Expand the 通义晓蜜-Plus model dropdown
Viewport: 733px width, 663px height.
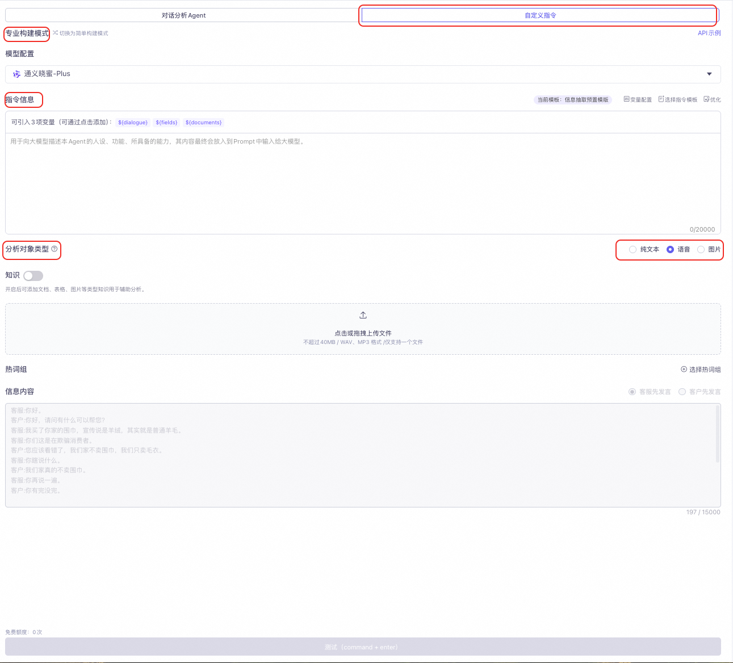363,74
